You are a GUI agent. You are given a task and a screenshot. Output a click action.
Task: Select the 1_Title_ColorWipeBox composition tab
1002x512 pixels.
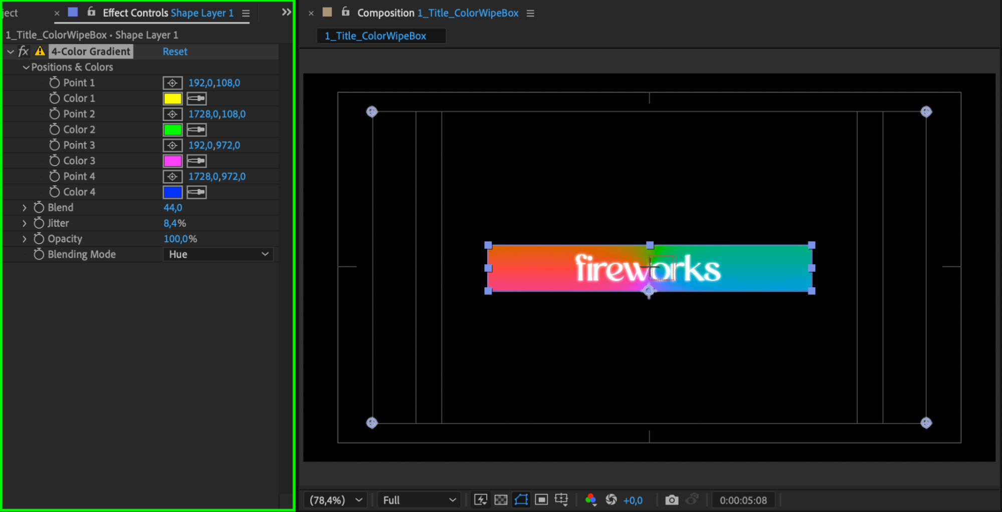tap(375, 36)
